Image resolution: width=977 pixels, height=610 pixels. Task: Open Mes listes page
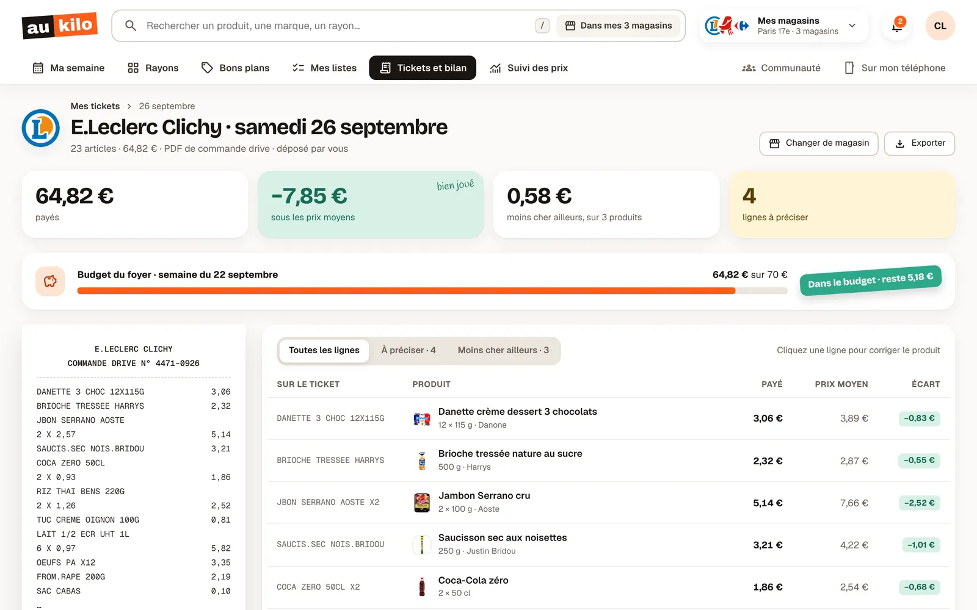324,68
